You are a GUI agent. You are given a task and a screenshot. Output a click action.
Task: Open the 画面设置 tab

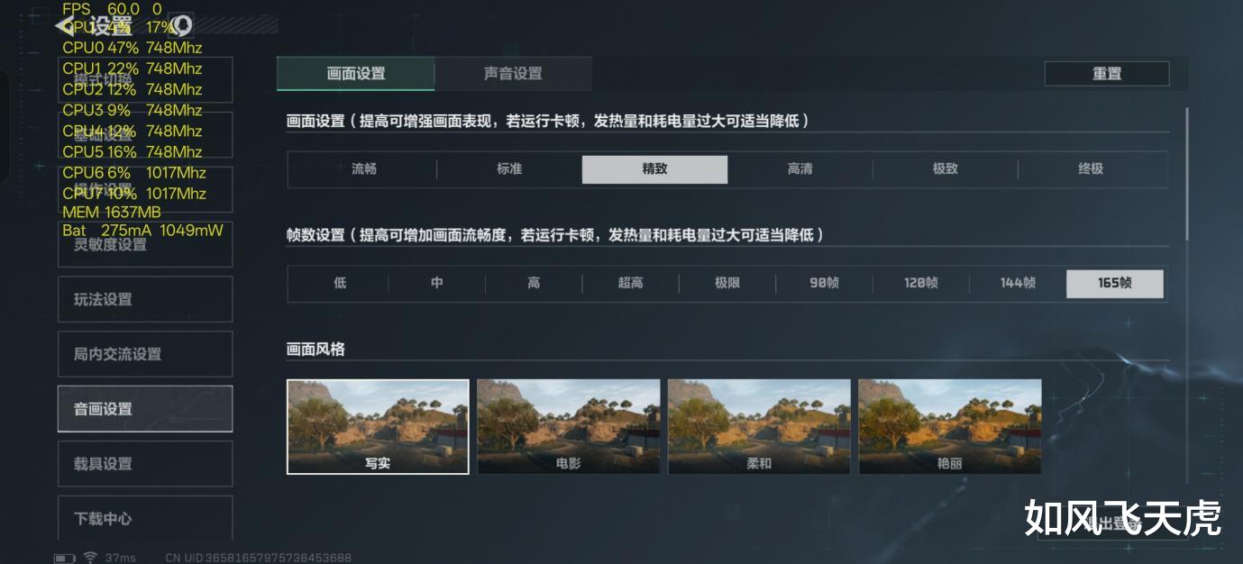click(x=355, y=74)
